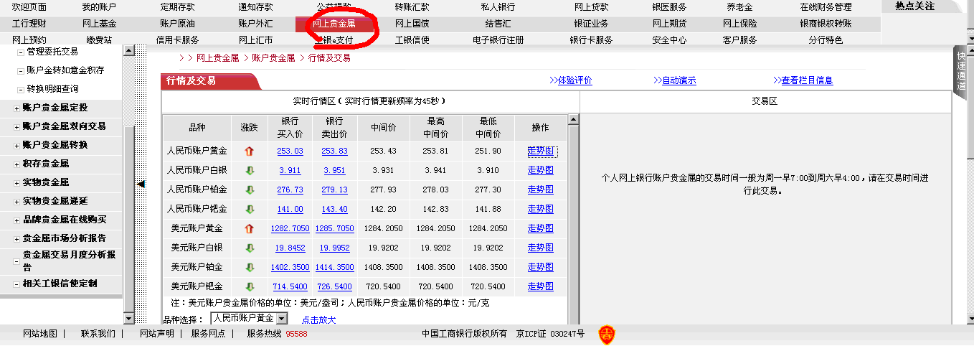
Task: Click the left menu vertical scrollbar thumb
Action: coord(129,218)
